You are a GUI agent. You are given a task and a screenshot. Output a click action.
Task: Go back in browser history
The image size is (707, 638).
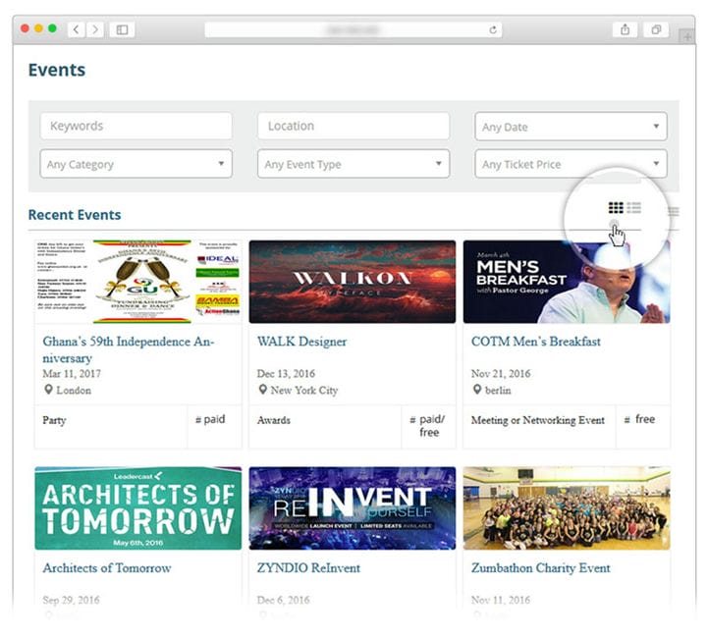point(77,29)
